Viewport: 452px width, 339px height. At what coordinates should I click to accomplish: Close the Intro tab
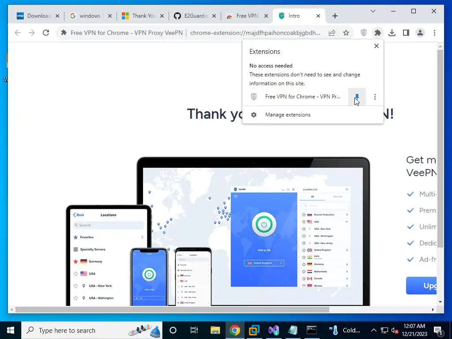click(x=318, y=16)
